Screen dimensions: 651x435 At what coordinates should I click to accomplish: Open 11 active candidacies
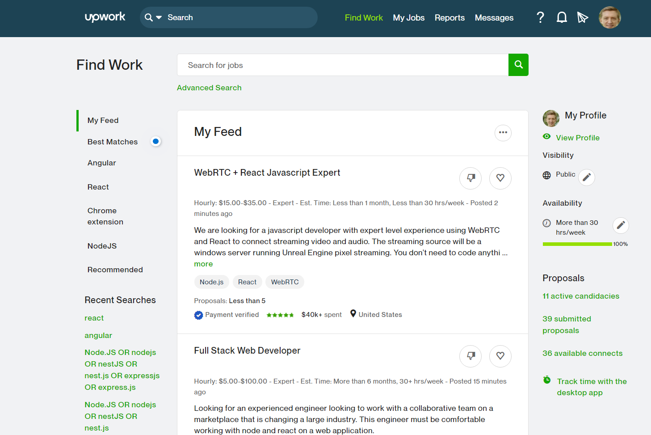click(581, 296)
